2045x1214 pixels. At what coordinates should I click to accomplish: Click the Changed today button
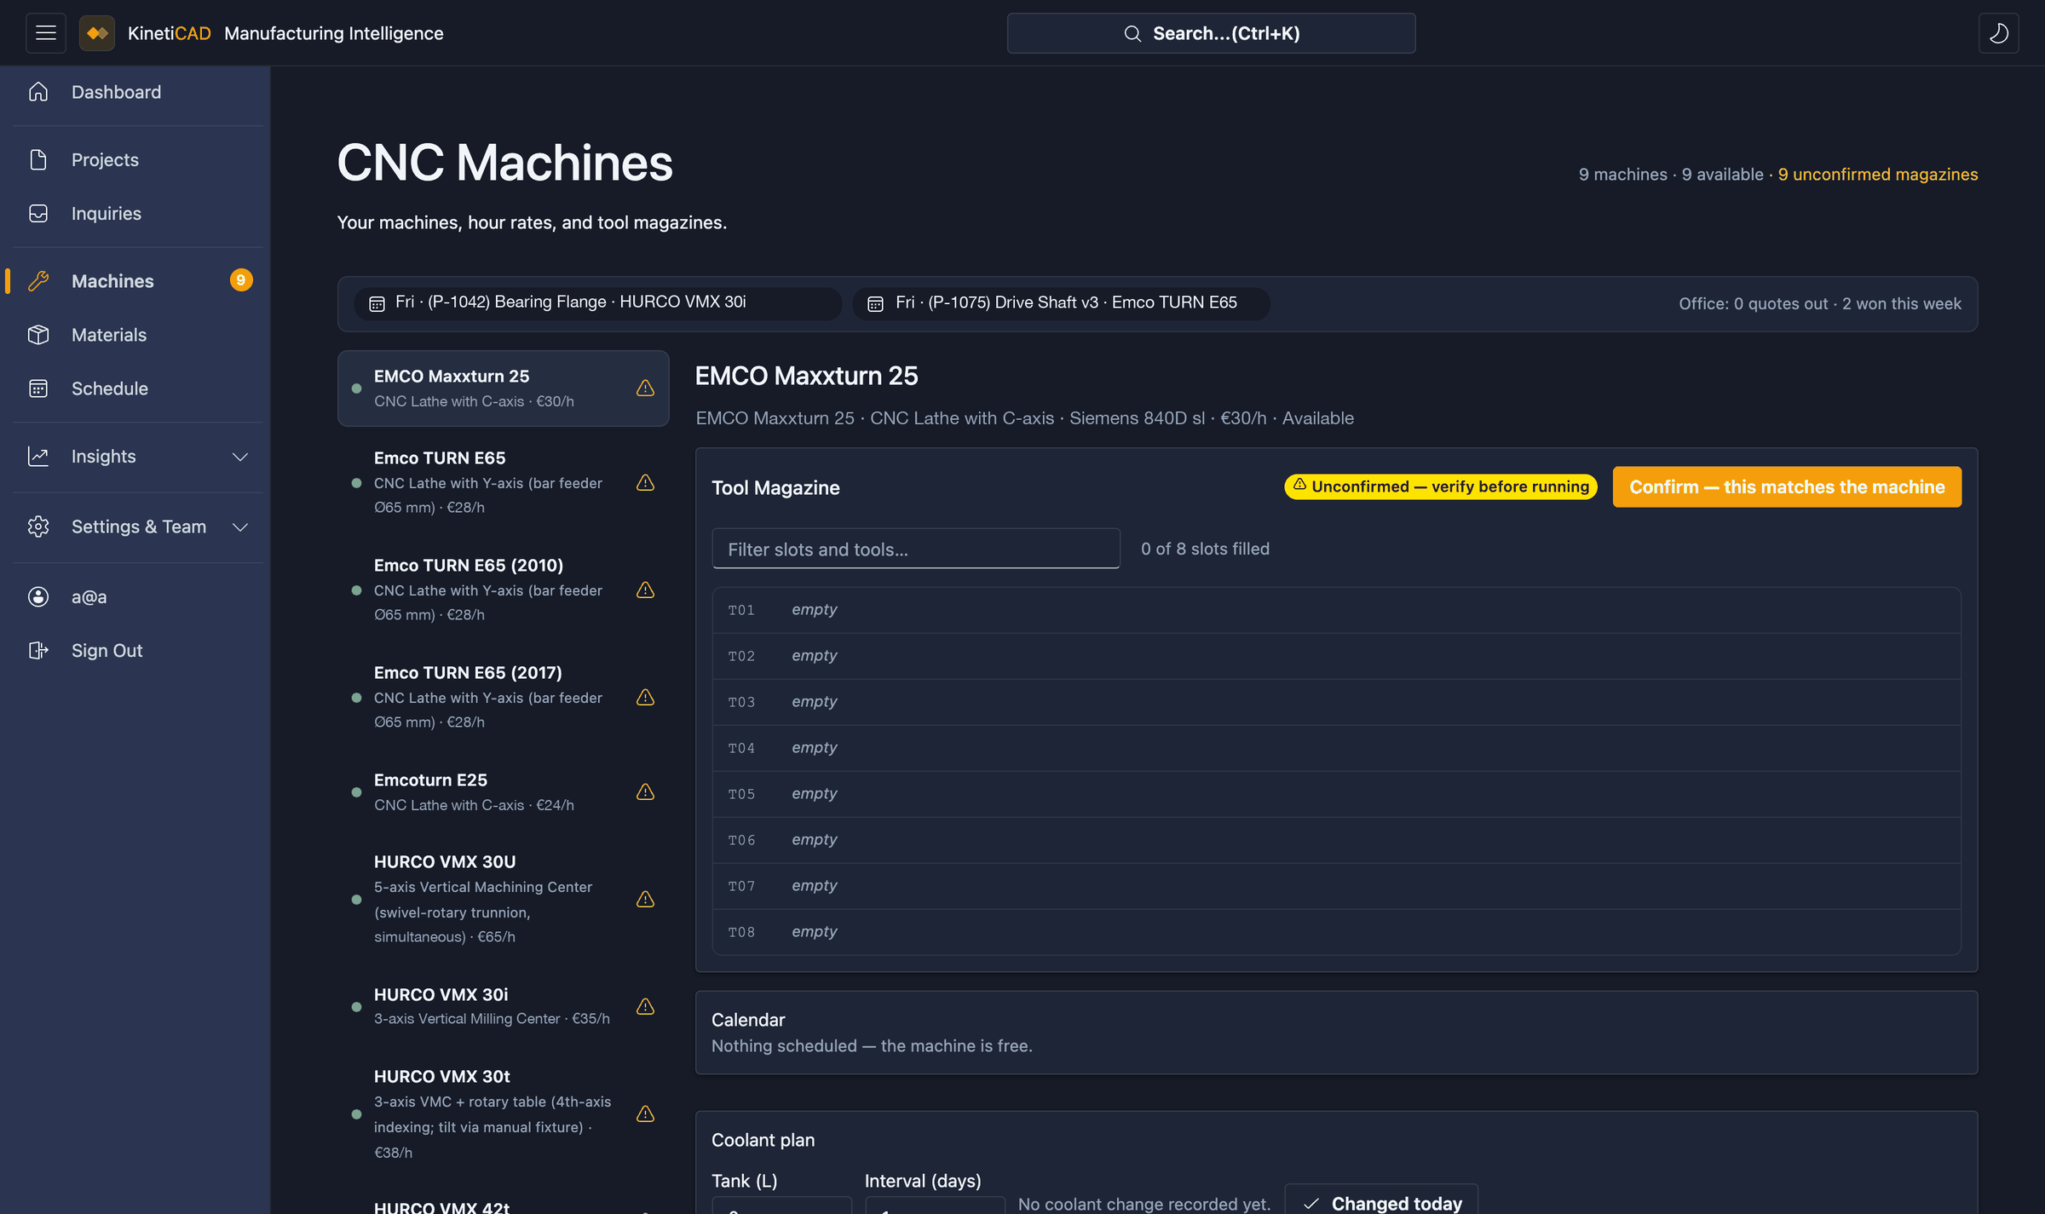[1381, 1200]
